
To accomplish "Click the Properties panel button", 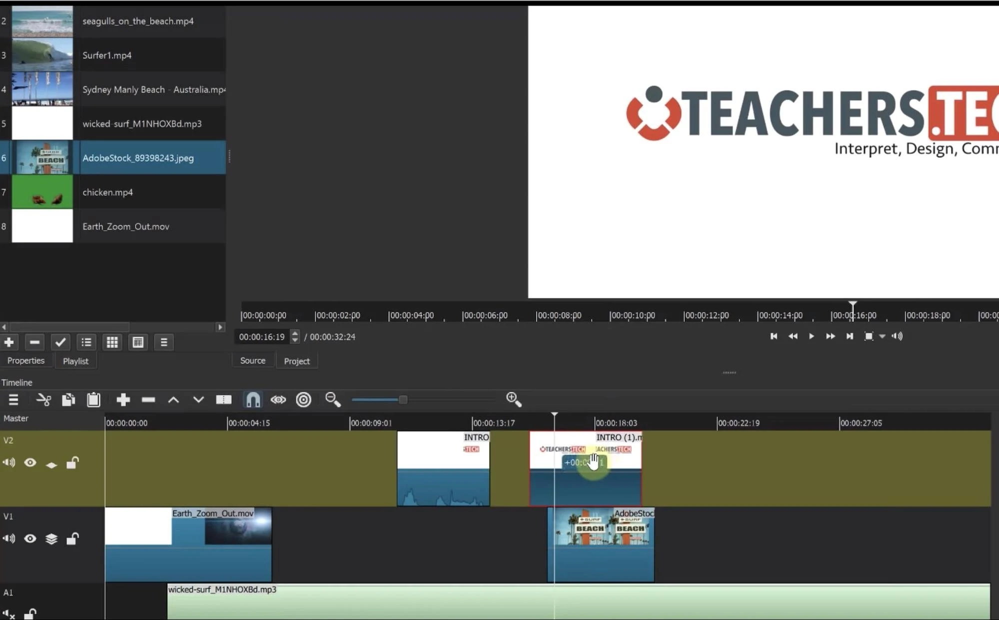I will [25, 360].
